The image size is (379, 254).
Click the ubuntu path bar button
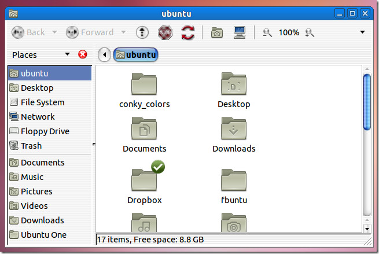[x=135, y=54]
